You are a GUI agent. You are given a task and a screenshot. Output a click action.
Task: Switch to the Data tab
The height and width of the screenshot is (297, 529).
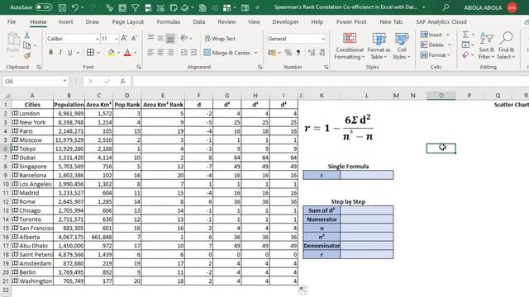coord(199,22)
